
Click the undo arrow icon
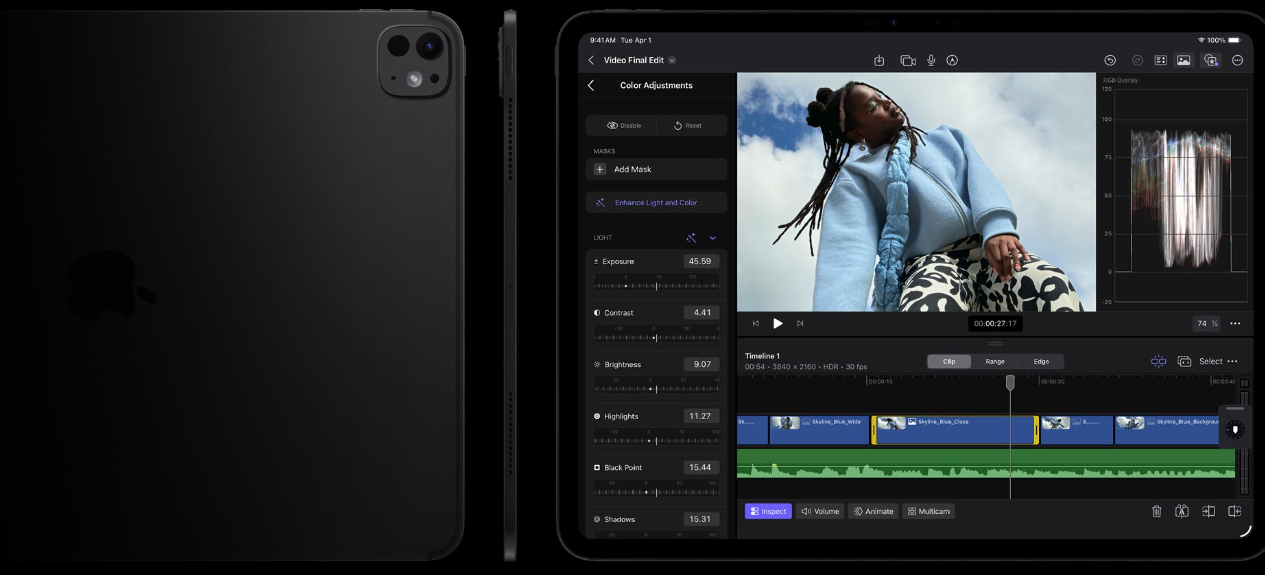click(1110, 60)
